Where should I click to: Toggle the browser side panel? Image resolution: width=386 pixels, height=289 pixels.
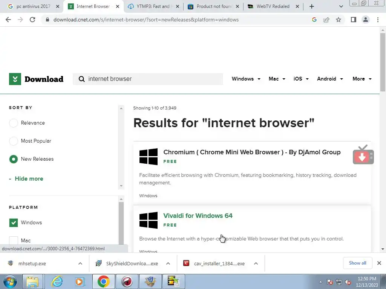[354, 20]
